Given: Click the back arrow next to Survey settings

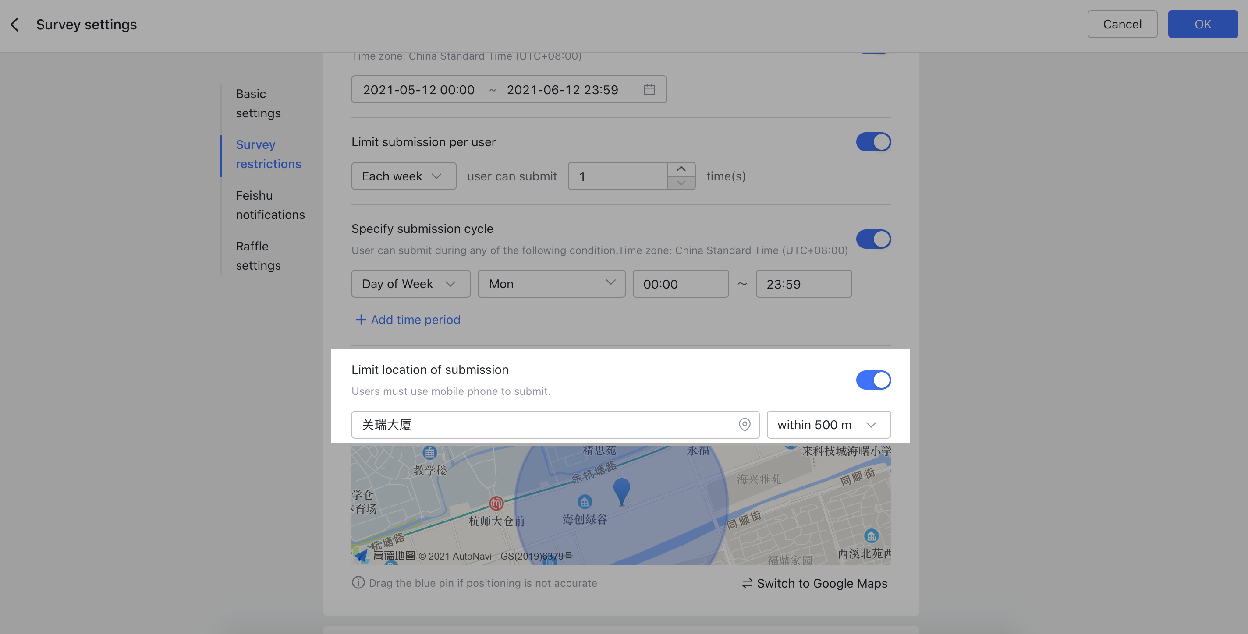Looking at the screenshot, I should [14, 24].
